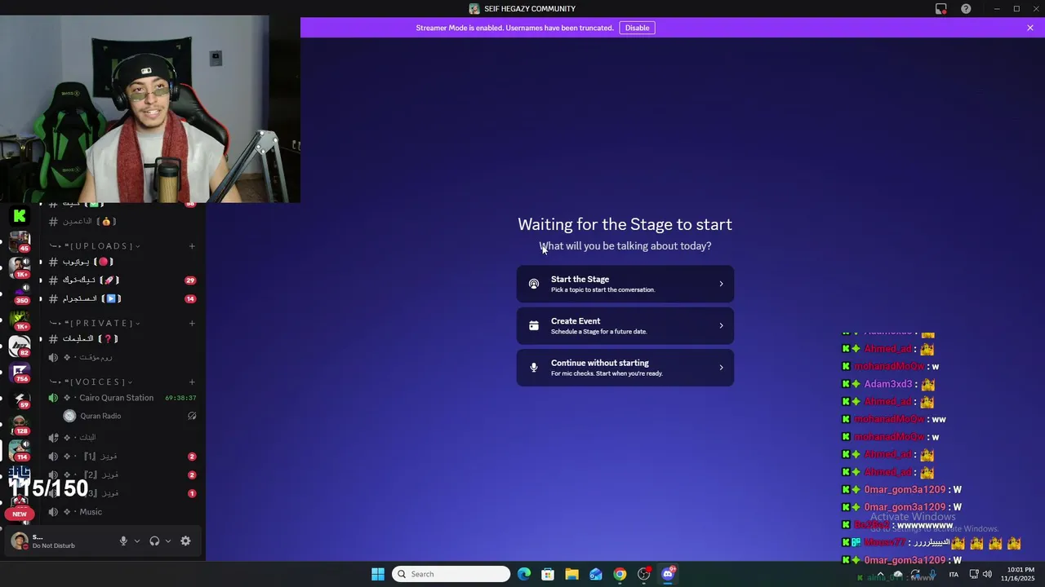
Task: Select Start the Stage option
Action: pos(625,284)
